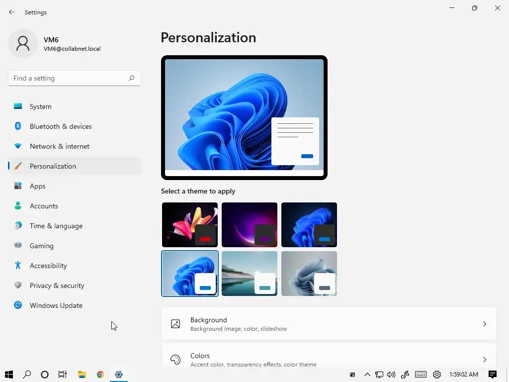Image resolution: width=509 pixels, height=382 pixels.
Task: Click the tray settings gear icon
Action: click(437, 375)
